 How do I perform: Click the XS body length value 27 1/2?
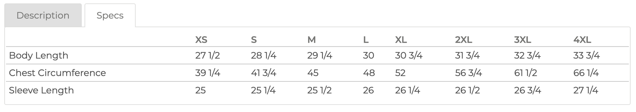pyautogui.click(x=207, y=55)
